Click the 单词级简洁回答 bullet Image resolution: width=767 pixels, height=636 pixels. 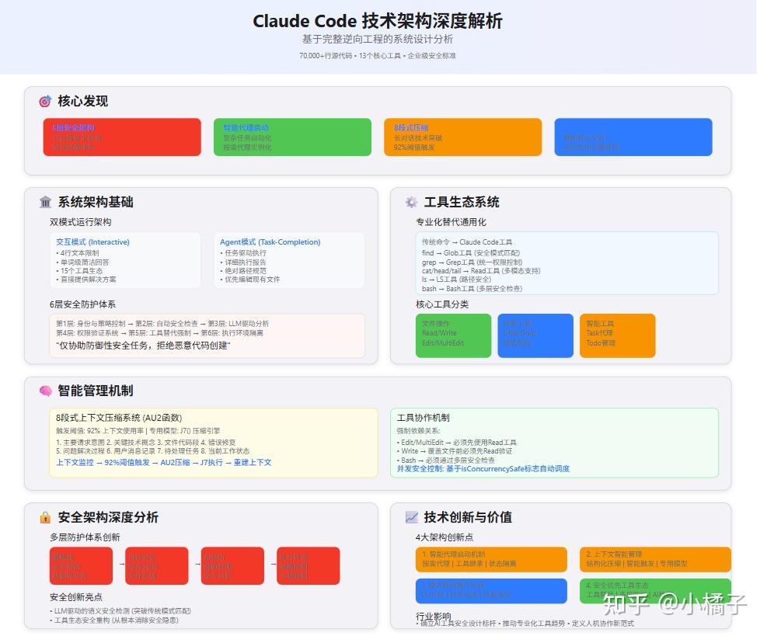[82, 262]
